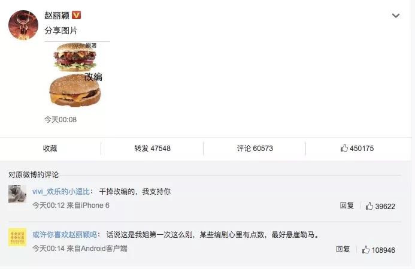Reply to 或许你喜欢赵丽颖吗's comment

[343, 249]
